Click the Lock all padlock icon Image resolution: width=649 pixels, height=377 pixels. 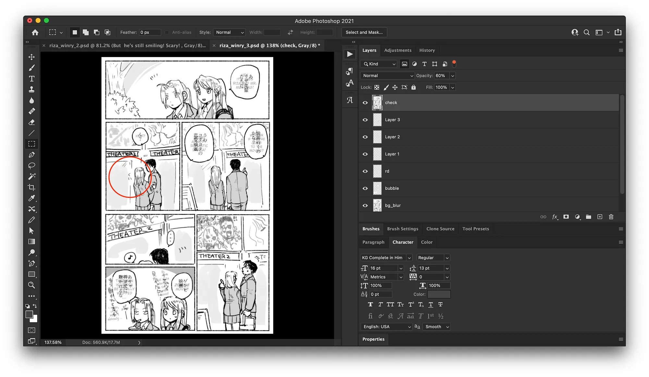[x=413, y=87]
